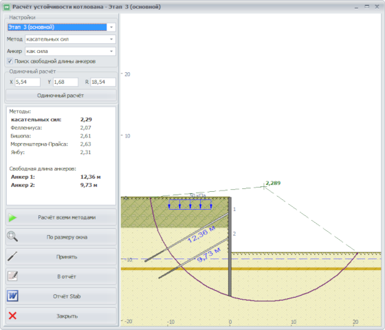
Task: Click the magnifier fit-to-window icon
Action: coord(12,236)
